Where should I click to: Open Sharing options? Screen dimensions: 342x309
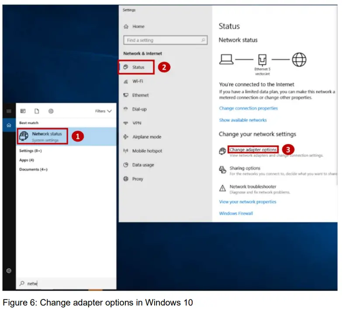[245, 168]
